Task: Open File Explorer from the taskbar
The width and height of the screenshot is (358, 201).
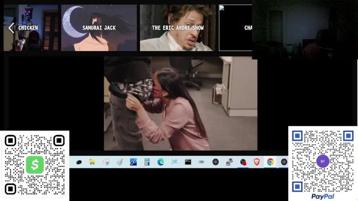Action: (92, 162)
